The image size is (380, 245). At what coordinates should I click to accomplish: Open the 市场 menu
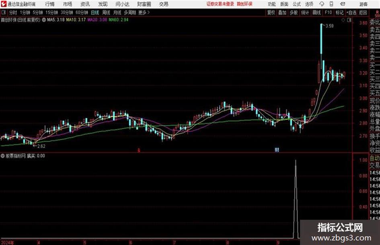click(68, 4)
